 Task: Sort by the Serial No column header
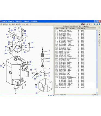point(83,29)
